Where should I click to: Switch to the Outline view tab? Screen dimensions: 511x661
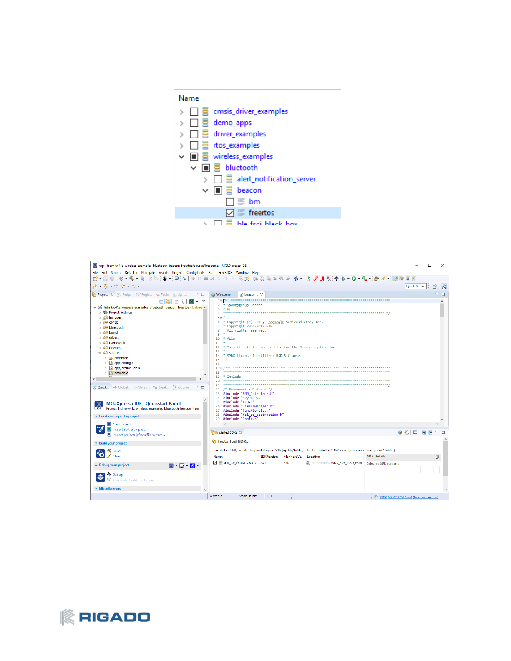pos(181,387)
